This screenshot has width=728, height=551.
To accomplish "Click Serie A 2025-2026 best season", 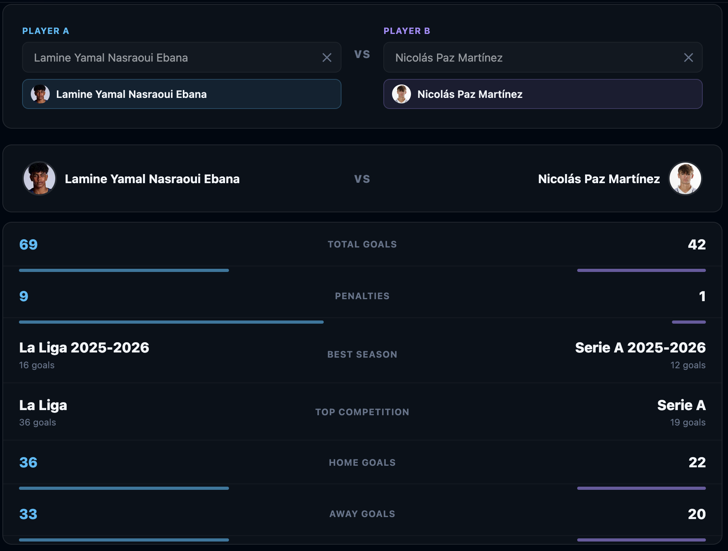I will point(640,348).
